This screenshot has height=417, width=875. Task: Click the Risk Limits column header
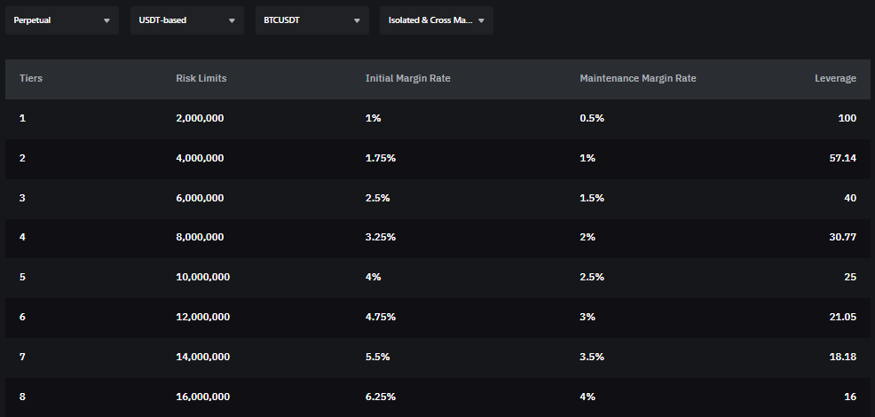click(x=201, y=78)
